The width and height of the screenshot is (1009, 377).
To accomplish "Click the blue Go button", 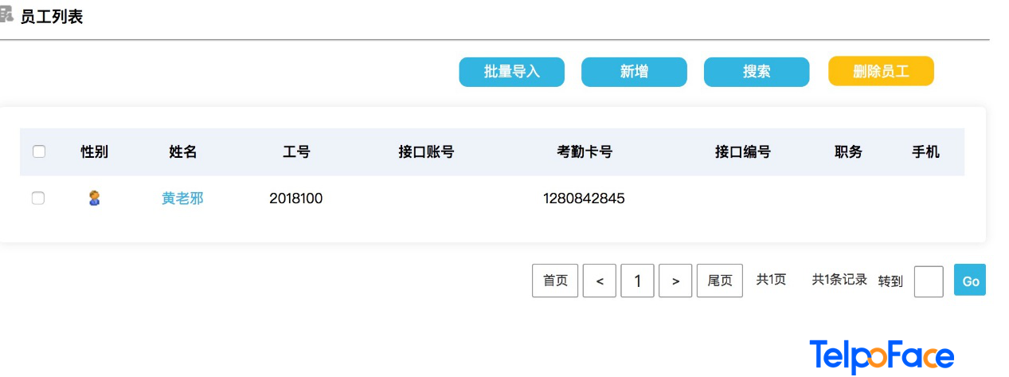I will 970,281.
